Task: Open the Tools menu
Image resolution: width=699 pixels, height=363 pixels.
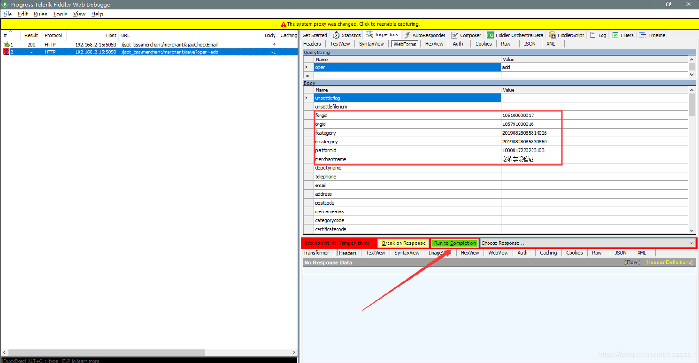Action: (x=60, y=14)
